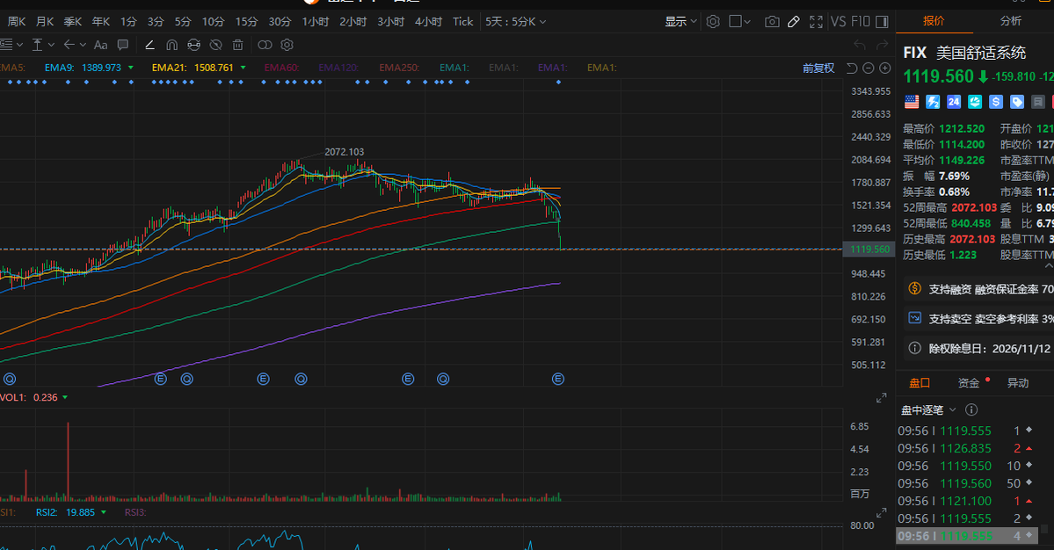This screenshot has height=550, width=1054.
Task: Click the US flag market icon
Action: (x=912, y=102)
